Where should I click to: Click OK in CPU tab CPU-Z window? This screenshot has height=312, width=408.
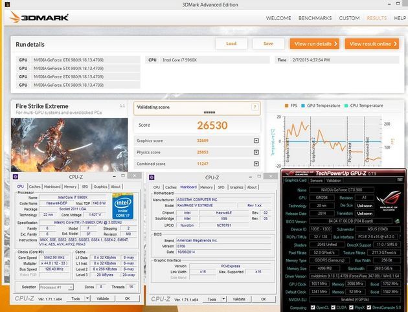click(x=127, y=298)
